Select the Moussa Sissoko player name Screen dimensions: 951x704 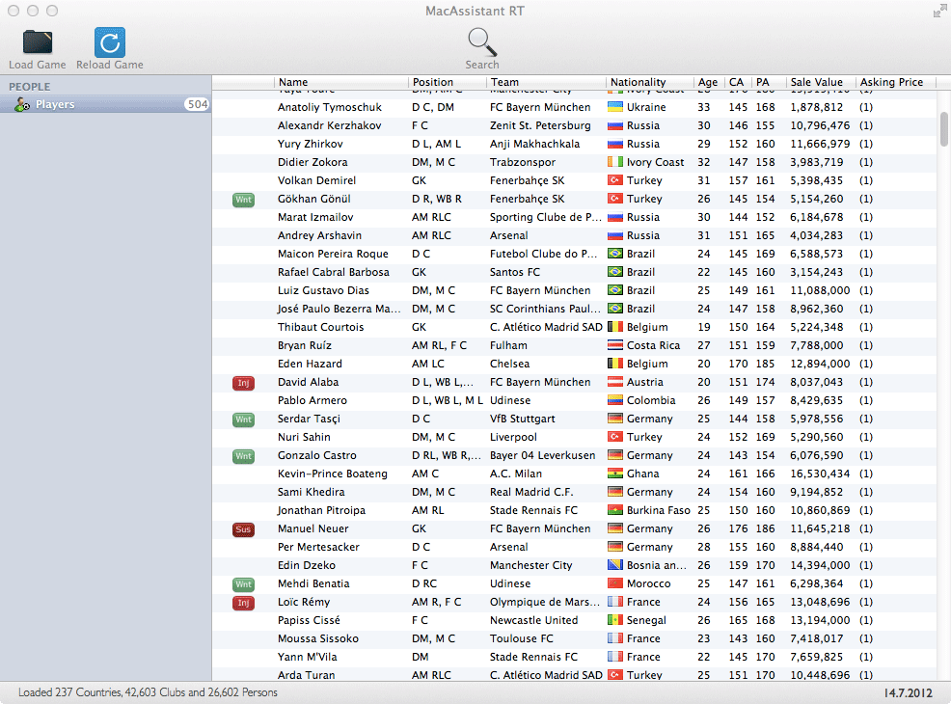click(318, 638)
